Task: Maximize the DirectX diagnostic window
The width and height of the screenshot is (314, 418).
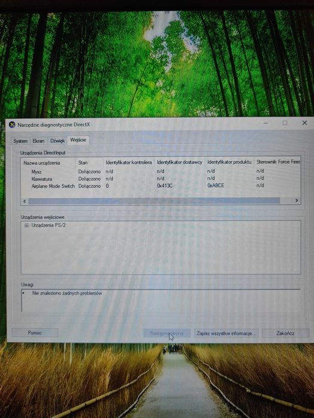Action: pos(285,123)
